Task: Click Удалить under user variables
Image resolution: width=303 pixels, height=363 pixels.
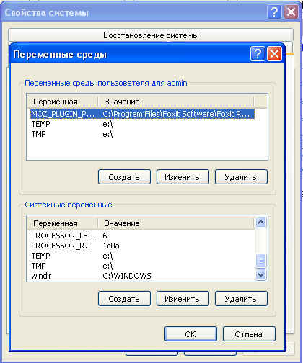Action: [x=241, y=177]
